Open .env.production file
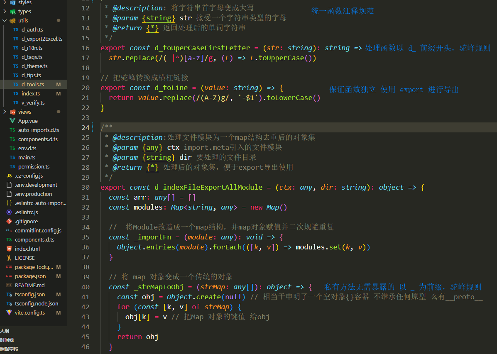The image size is (497, 354). click(33, 194)
